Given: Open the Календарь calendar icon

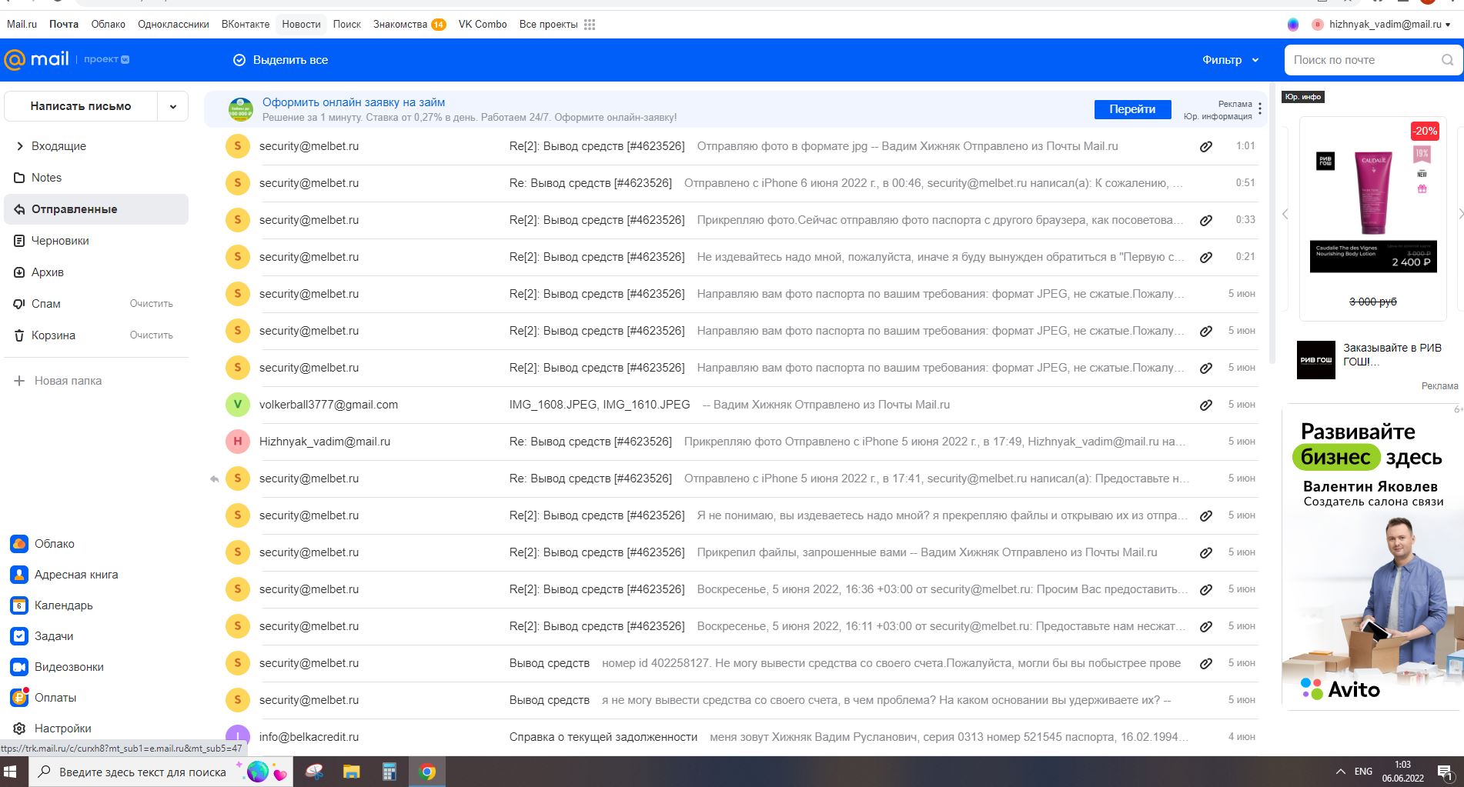Looking at the screenshot, I should pyautogui.click(x=19, y=605).
